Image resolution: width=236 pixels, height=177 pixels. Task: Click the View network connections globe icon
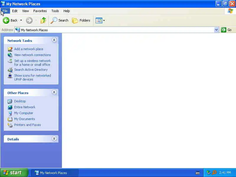pyautogui.click(x=10, y=55)
